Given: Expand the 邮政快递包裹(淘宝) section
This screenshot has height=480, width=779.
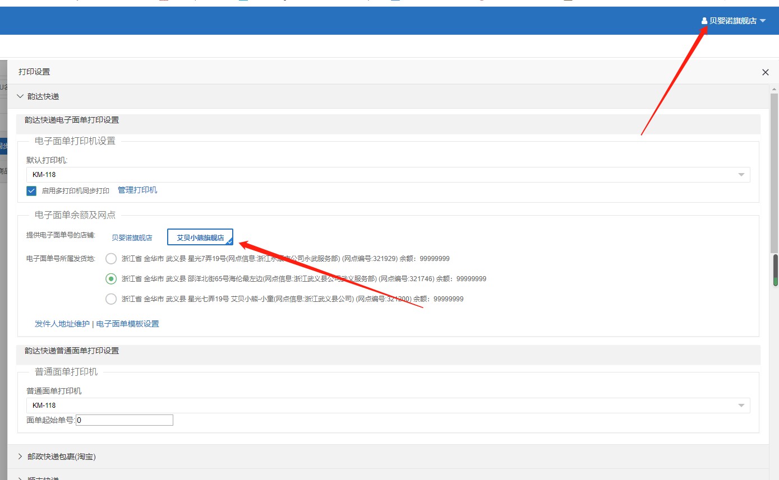Looking at the screenshot, I should 21,456.
